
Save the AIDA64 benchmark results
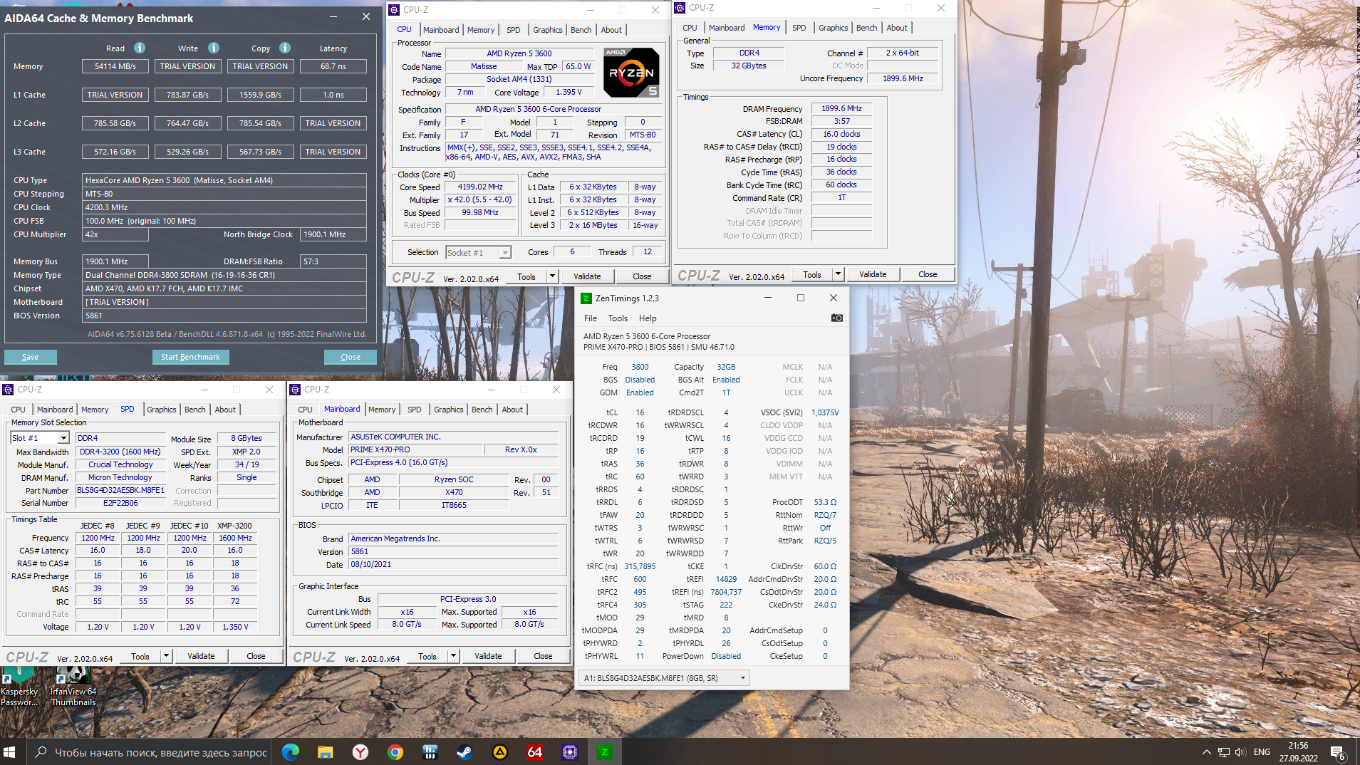[x=30, y=357]
